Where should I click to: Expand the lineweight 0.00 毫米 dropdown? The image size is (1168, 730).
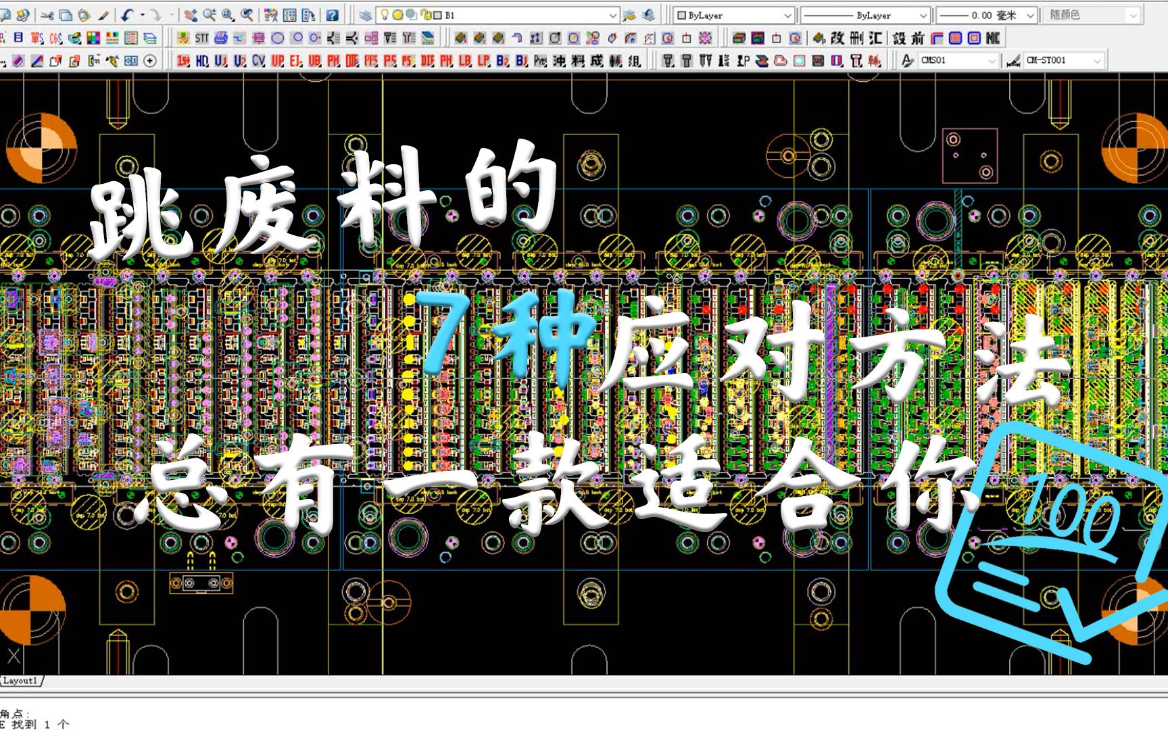1029,15
